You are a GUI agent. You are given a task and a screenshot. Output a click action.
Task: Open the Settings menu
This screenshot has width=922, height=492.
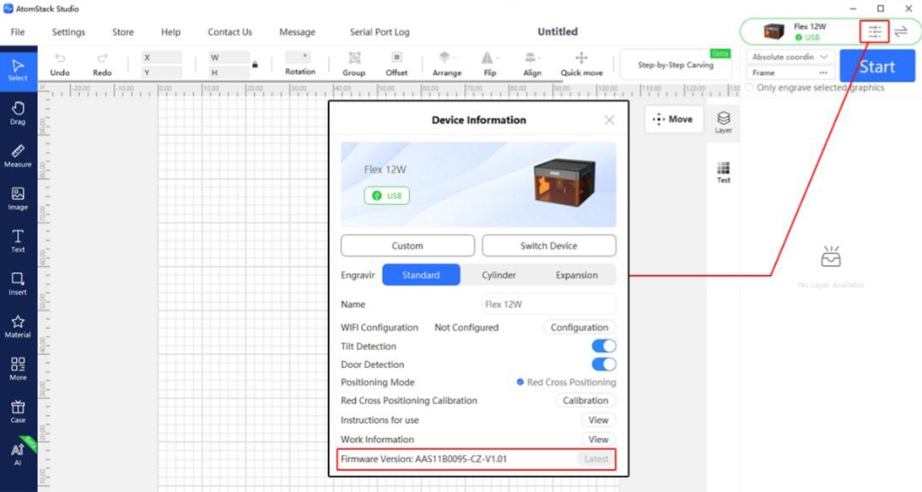click(x=68, y=32)
